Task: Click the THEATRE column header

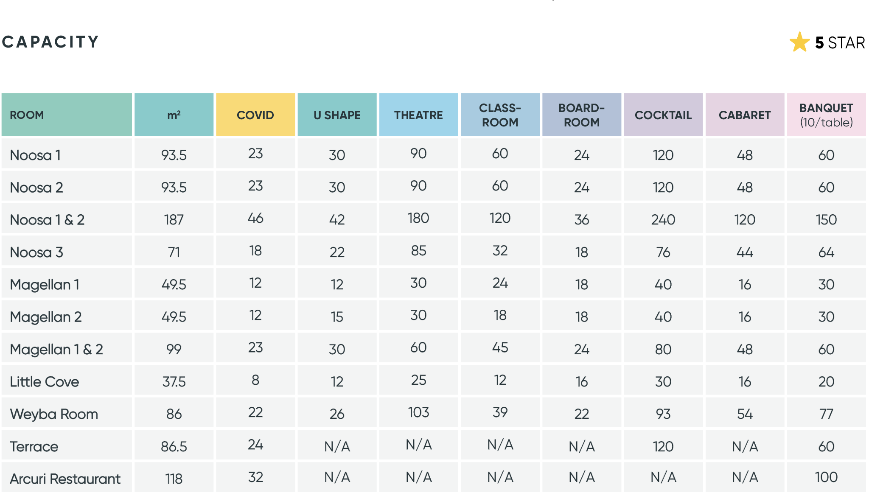Action: (x=418, y=115)
